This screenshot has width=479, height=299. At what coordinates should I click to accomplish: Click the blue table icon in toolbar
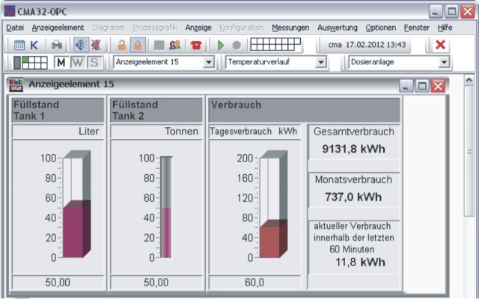click(x=19, y=45)
